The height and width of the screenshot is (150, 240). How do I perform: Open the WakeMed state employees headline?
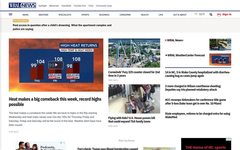(198, 115)
